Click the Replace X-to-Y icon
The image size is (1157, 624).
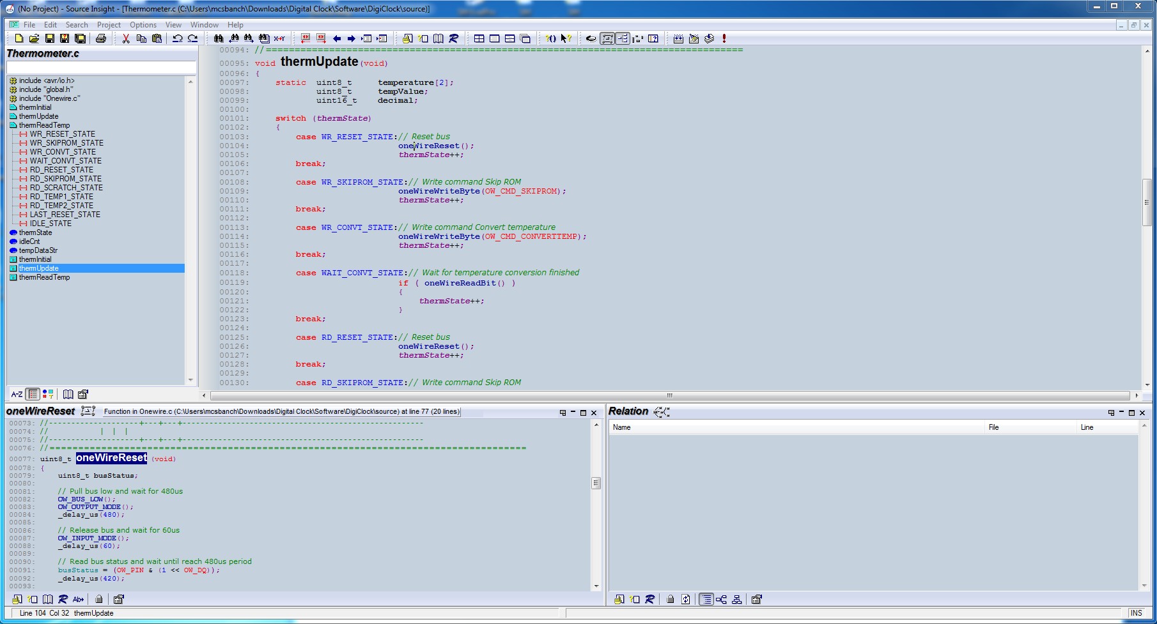pyautogui.click(x=279, y=38)
